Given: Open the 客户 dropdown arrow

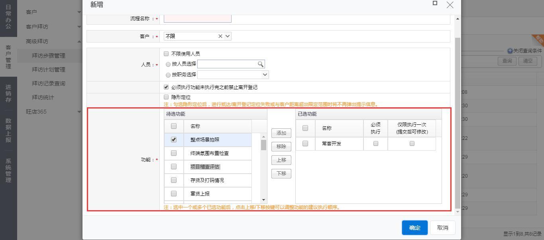Looking at the screenshot, I should coord(228,36).
